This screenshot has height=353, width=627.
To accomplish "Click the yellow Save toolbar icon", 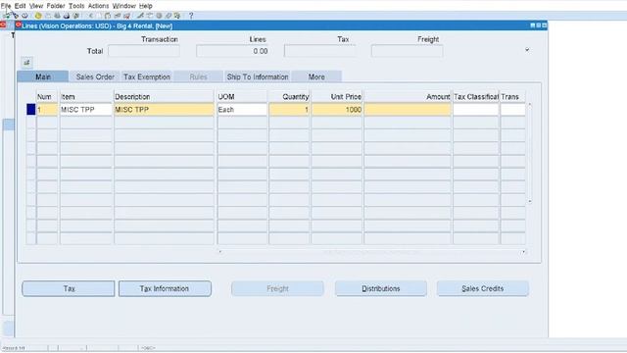I will point(38,16).
